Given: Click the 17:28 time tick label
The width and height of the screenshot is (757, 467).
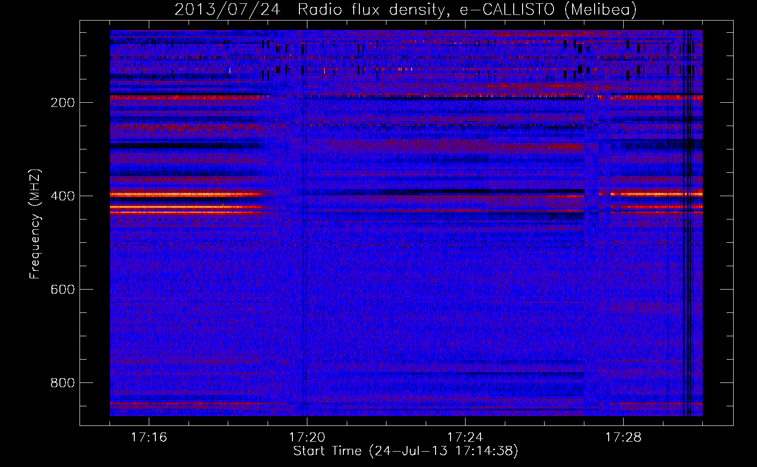Looking at the screenshot, I should [x=623, y=437].
